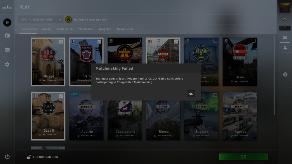The height and width of the screenshot is (164, 292).
Task: Switch to the Wingman tab
Action: tap(105, 29)
